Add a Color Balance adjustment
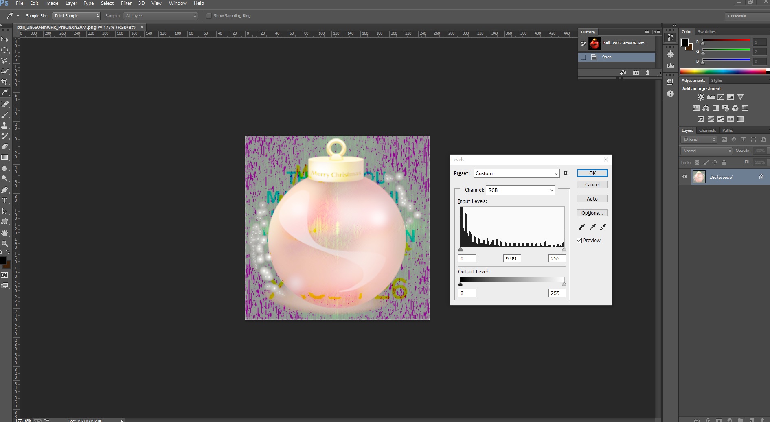770x422 pixels. [x=706, y=108]
